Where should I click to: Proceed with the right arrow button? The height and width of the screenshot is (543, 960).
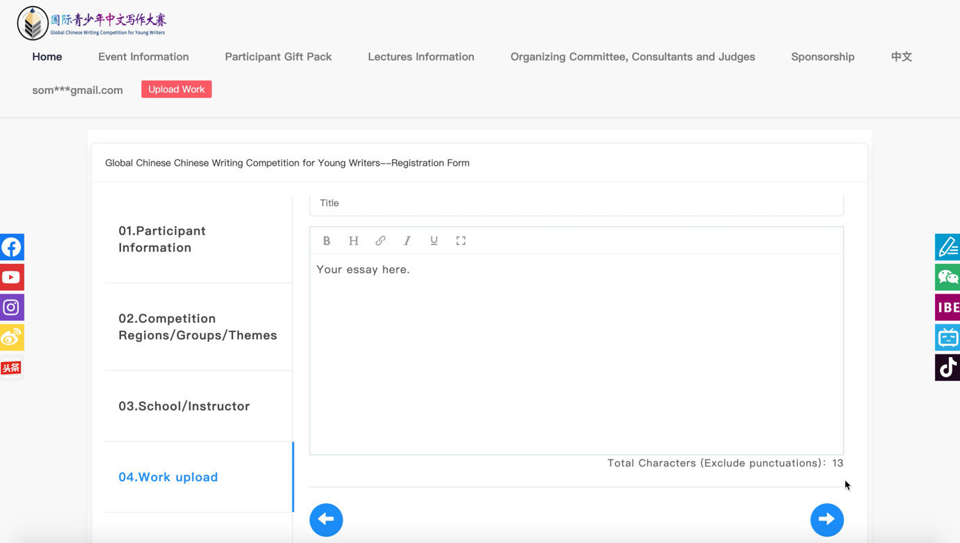[827, 519]
